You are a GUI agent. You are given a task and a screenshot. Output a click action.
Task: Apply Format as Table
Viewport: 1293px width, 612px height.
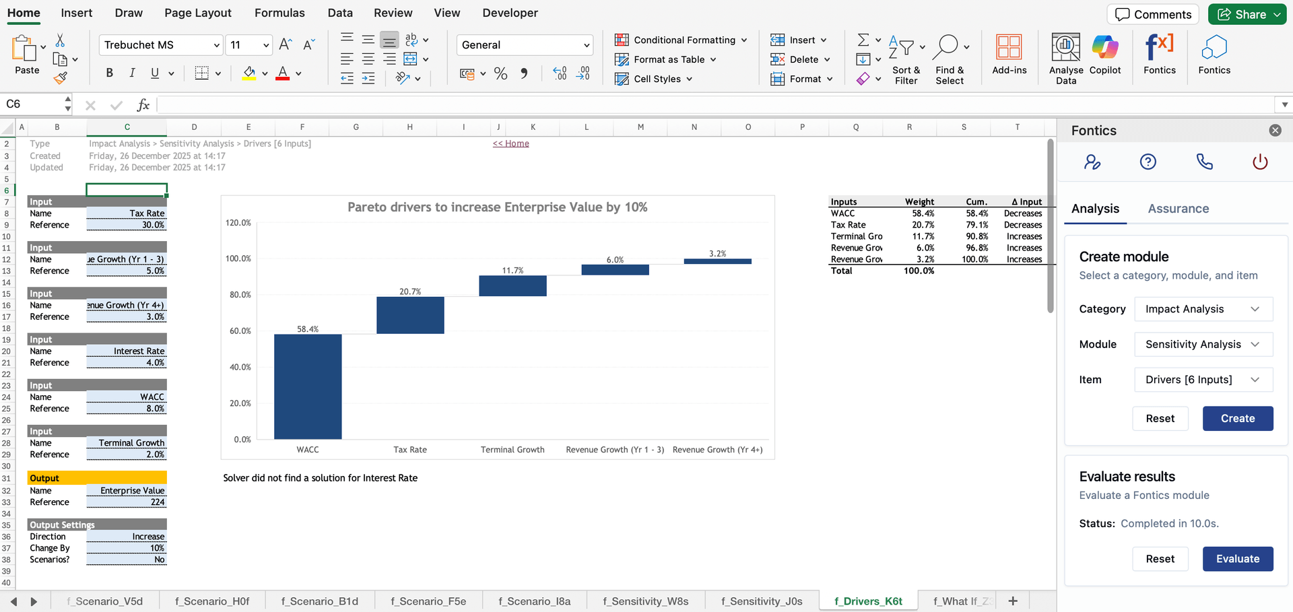click(x=667, y=59)
